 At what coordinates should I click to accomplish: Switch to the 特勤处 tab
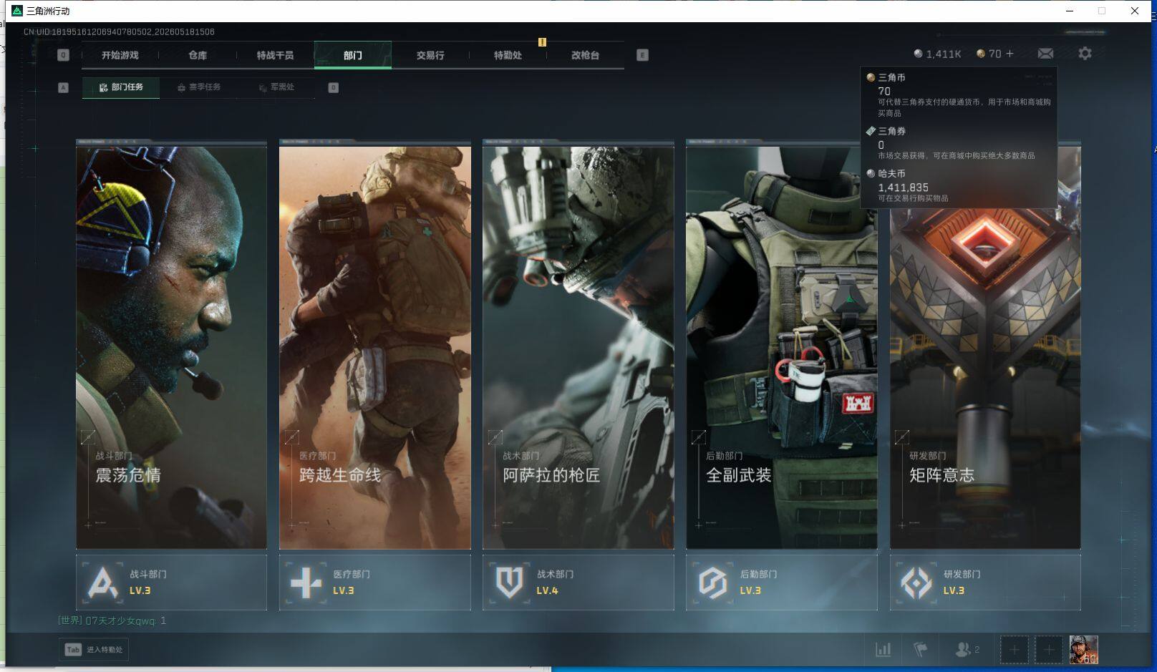(x=508, y=55)
